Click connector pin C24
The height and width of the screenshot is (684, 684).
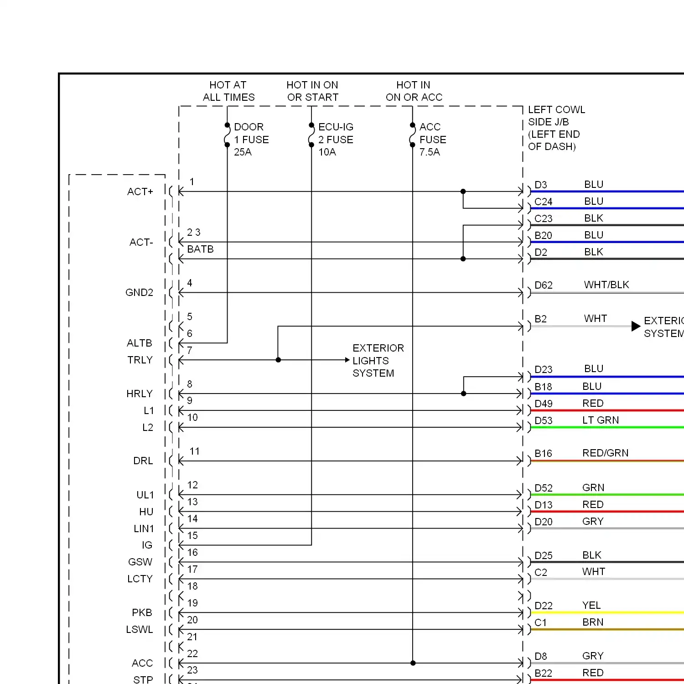point(543,202)
